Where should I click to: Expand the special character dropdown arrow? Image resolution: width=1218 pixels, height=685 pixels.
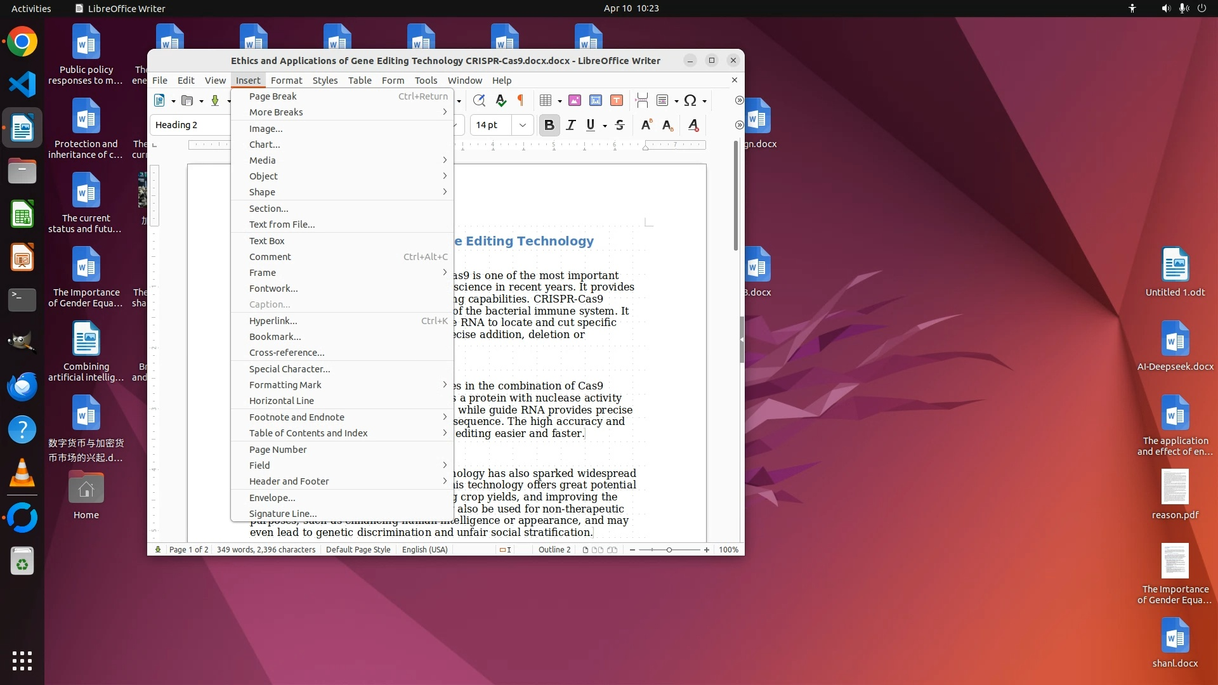pyautogui.click(x=704, y=101)
